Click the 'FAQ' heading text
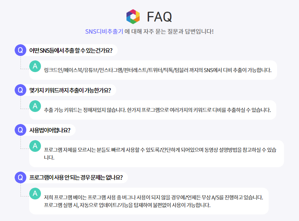 (x=159, y=16)
